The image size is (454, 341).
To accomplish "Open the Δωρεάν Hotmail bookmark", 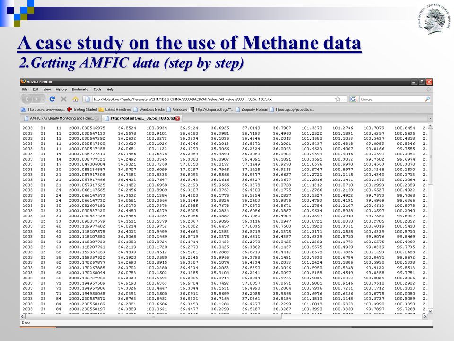I will (251, 109).
